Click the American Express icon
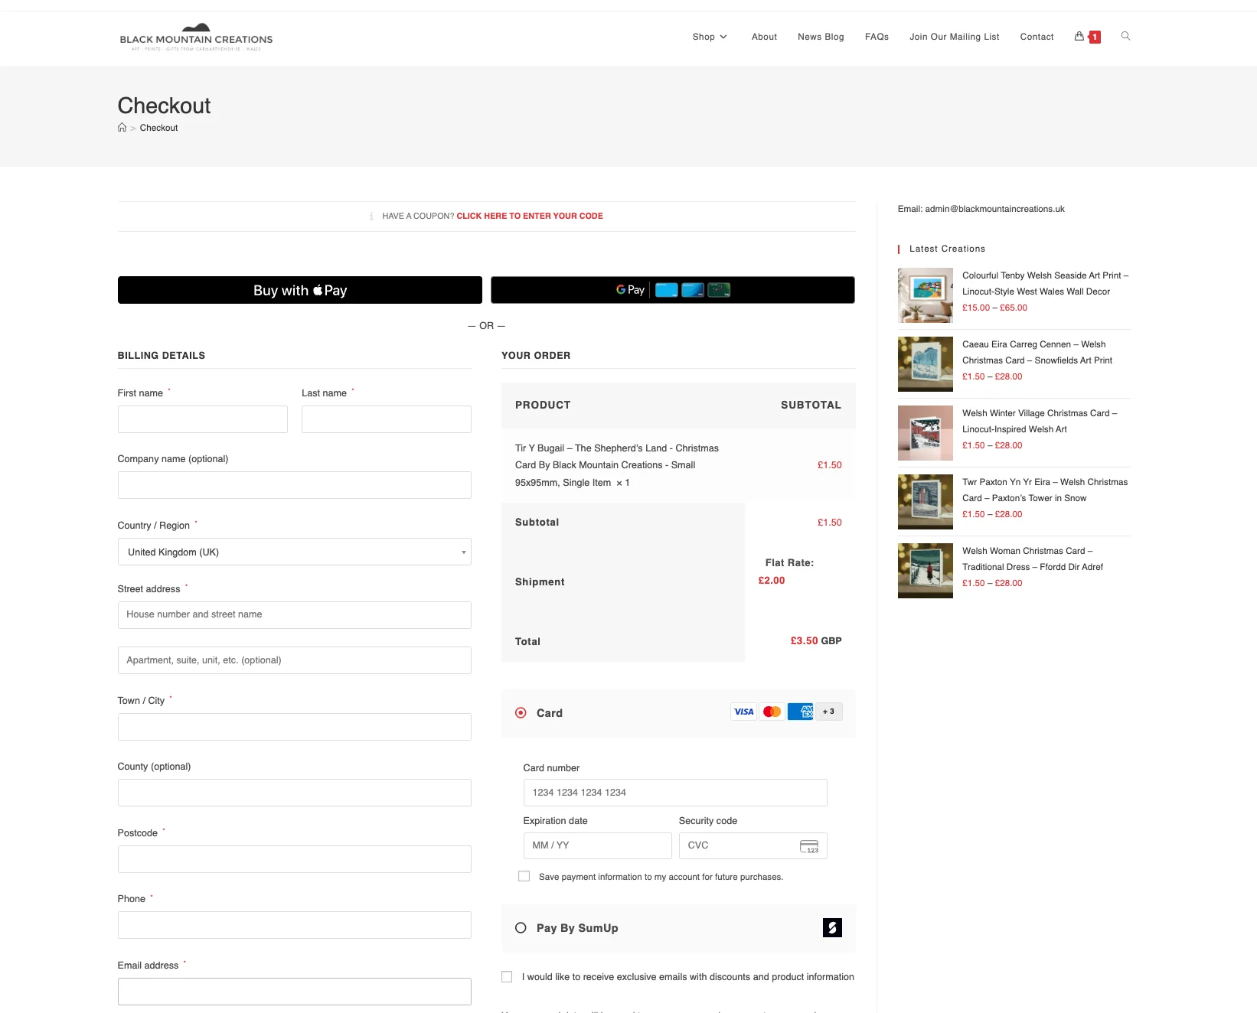Image resolution: width=1257 pixels, height=1013 pixels. [x=801, y=712]
